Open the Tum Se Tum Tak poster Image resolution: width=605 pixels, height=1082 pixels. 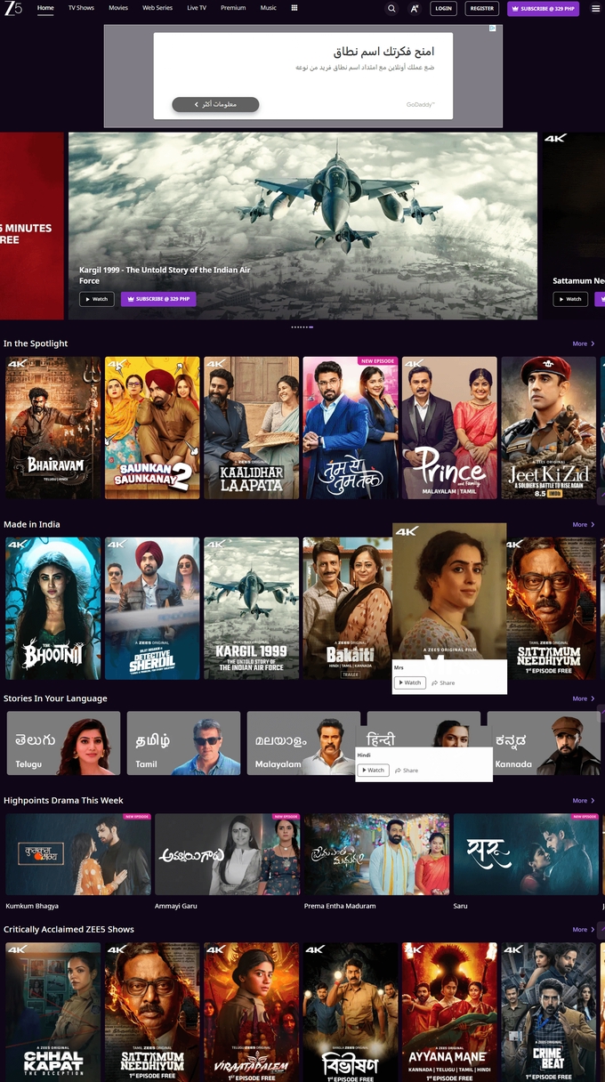tap(351, 428)
